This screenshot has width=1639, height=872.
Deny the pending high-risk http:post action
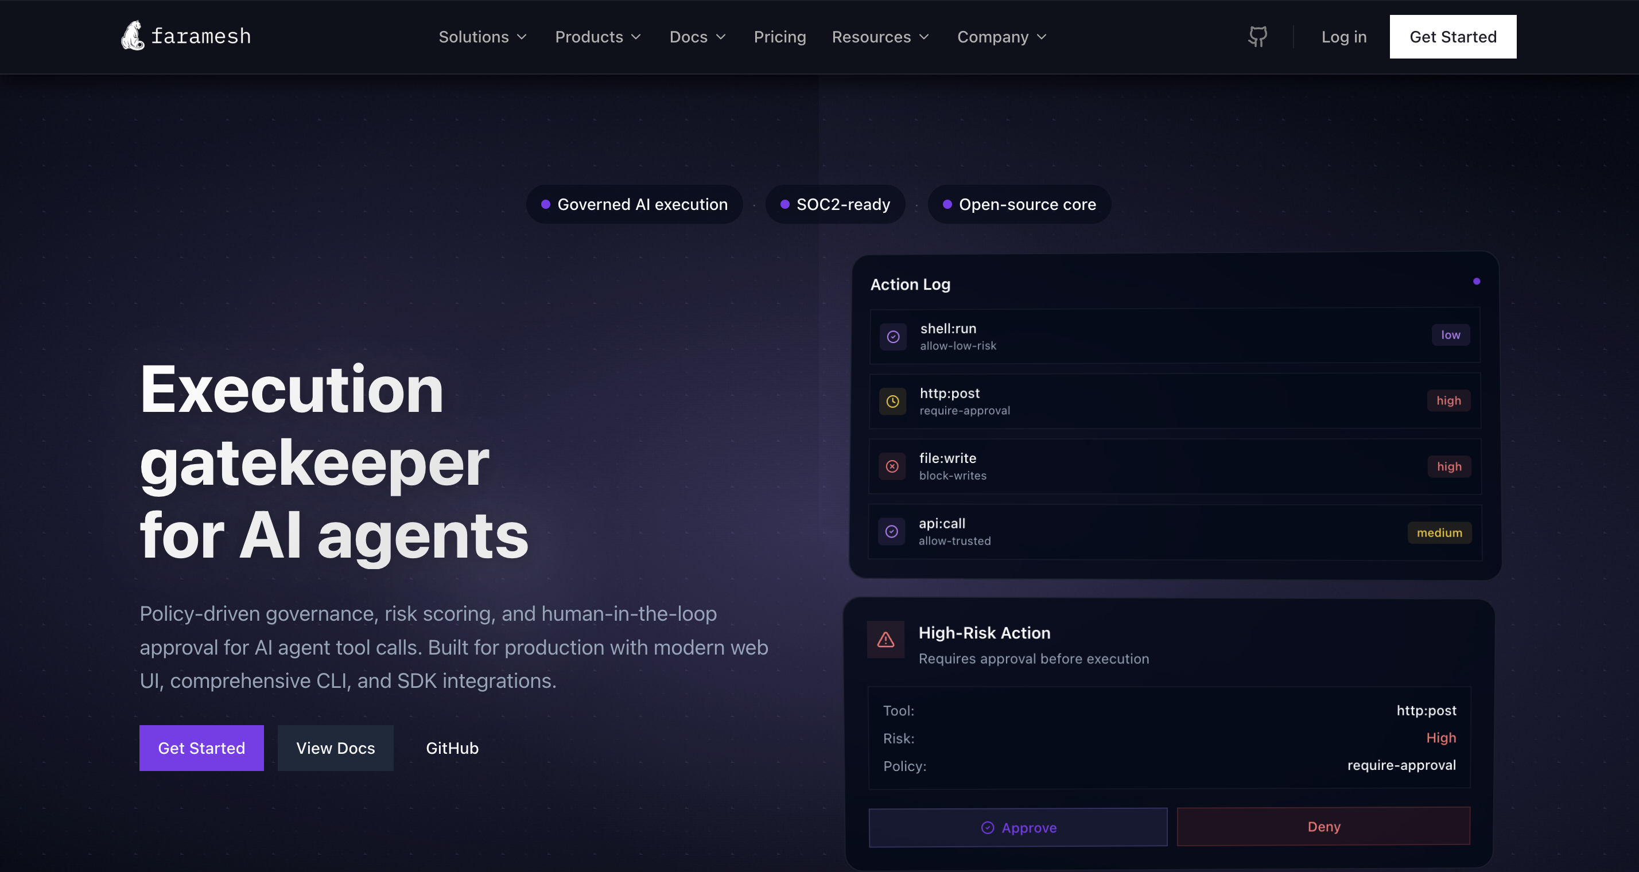[x=1323, y=826]
